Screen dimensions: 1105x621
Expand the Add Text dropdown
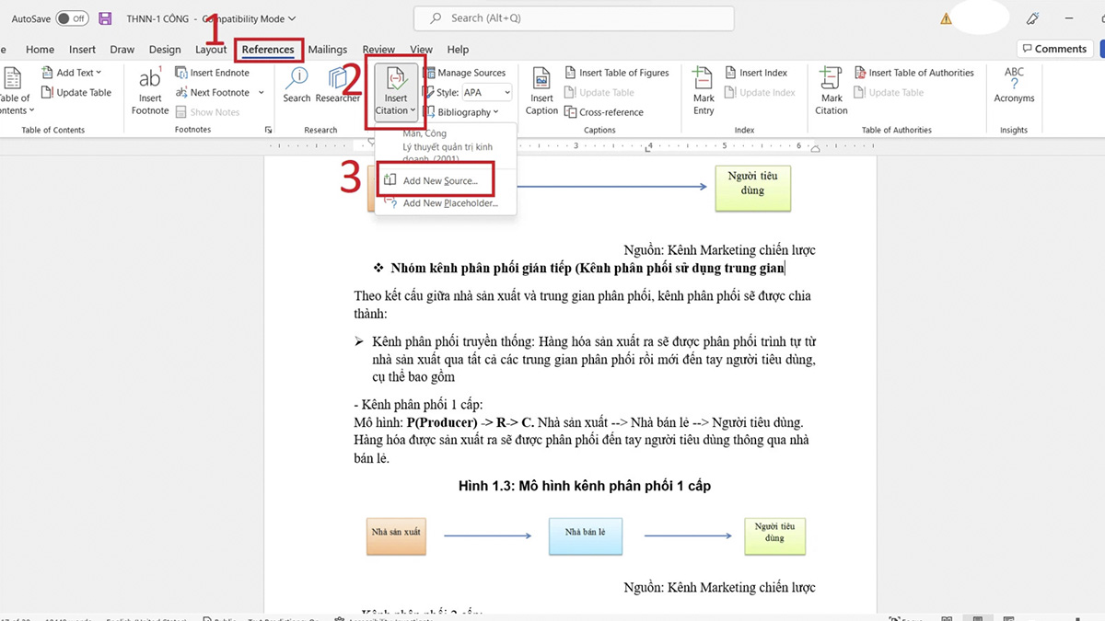[x=77, y=73]
